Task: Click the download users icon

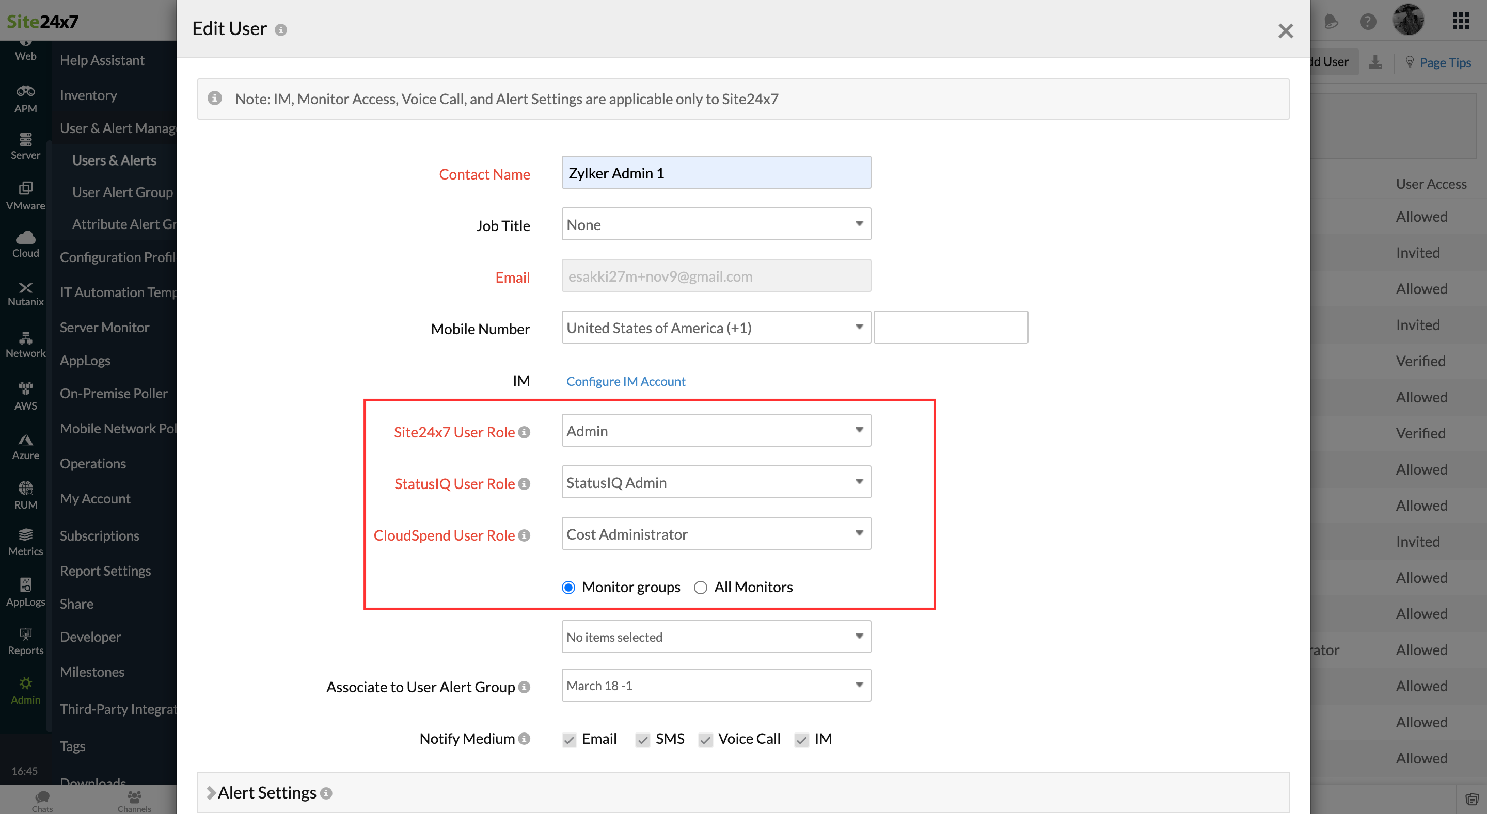Action: pyautogui.click(x=1375, y=62)
